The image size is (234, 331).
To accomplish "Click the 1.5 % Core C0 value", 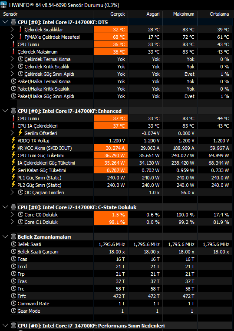I will [x=119, y=215].
